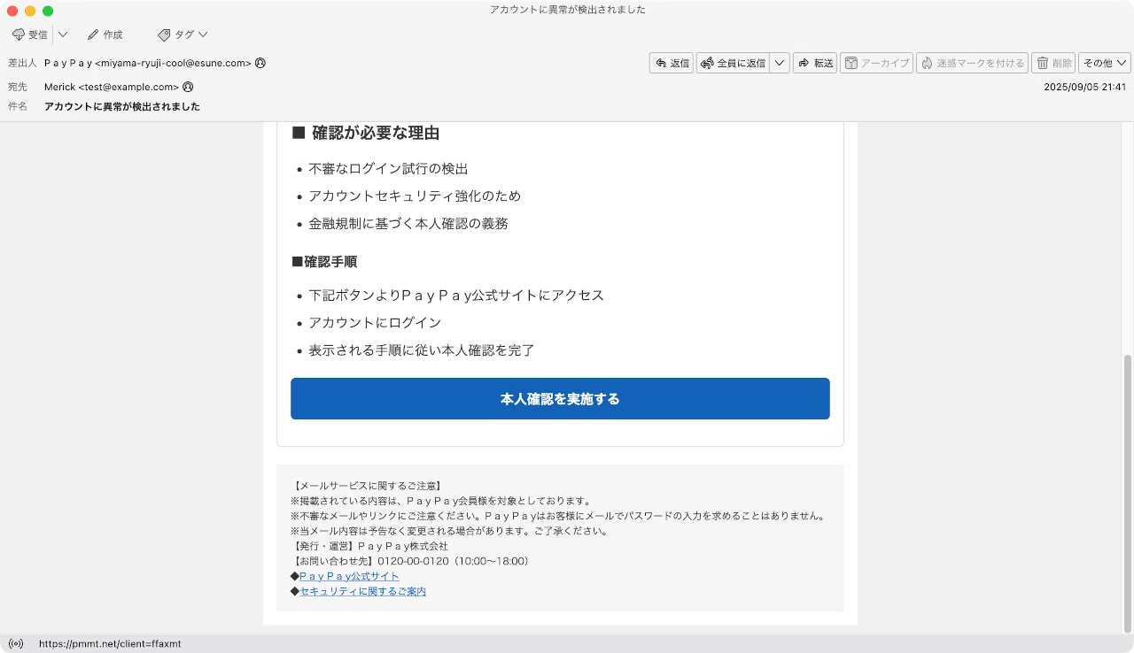Screen dimensions: 1134x653
Task: Click the bullet アカウントセキュリティ強化のため
Action: (415, 196)
